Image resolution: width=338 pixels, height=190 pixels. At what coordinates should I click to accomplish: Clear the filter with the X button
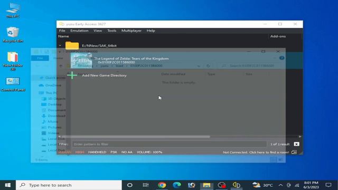[x=296, y=144]
